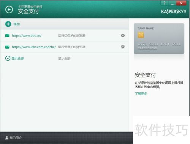Open the https://www.boc.cn/ link
The width and height of the screenshot is (190, 144).
27,36
